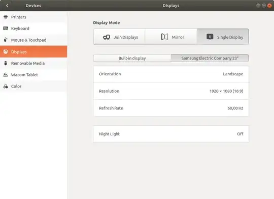Choose Mirror display mode

[x=171, y=37]
